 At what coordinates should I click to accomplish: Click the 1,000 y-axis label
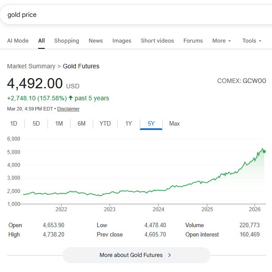coord(14,204)
